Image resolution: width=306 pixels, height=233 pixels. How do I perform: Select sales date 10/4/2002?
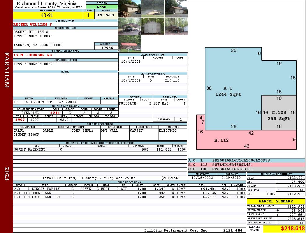coord(131,61)
